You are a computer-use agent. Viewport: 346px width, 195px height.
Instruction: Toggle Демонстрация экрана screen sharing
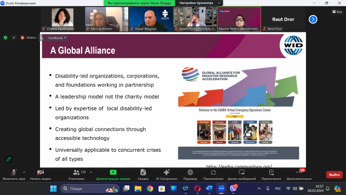(113, 174)
